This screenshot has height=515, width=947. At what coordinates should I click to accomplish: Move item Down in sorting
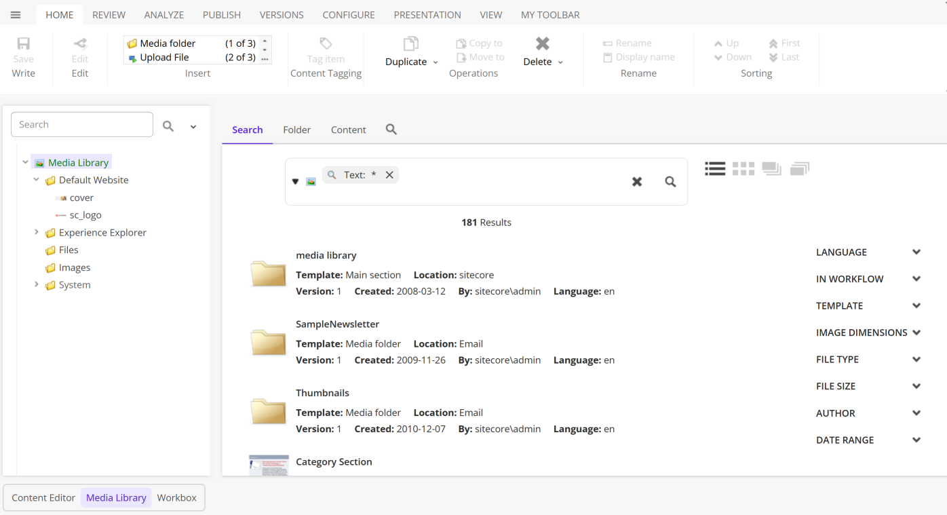tap(733, 58)
